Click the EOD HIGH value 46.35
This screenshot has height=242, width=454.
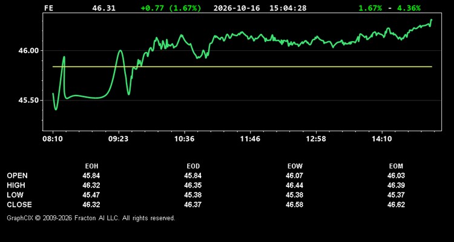[x=193, y=185]
